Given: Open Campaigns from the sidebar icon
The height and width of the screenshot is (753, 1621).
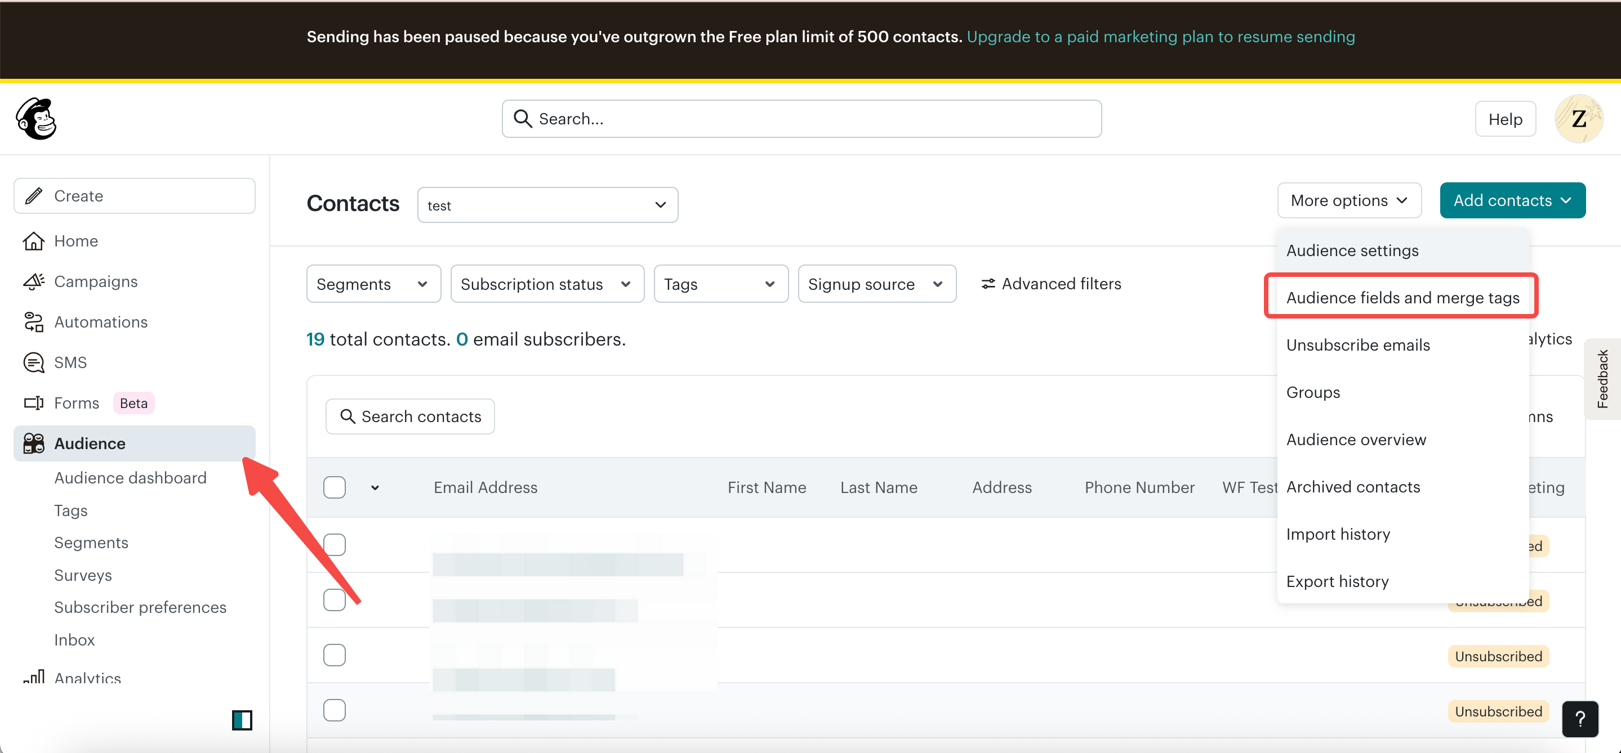Looking at the screenshot, I should [x=34, y=281].
